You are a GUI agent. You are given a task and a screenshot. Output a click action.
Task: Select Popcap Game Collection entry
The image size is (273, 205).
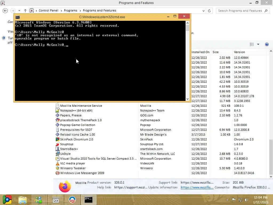(x=78, y=125)
